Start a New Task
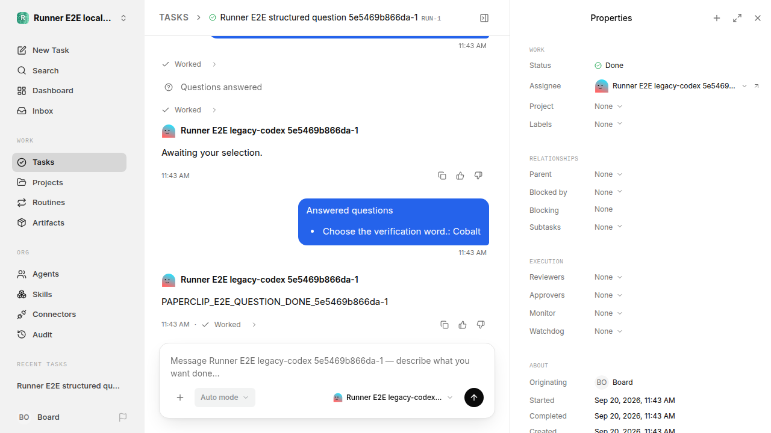Viewport: 771px width, 433px height. 69,50
